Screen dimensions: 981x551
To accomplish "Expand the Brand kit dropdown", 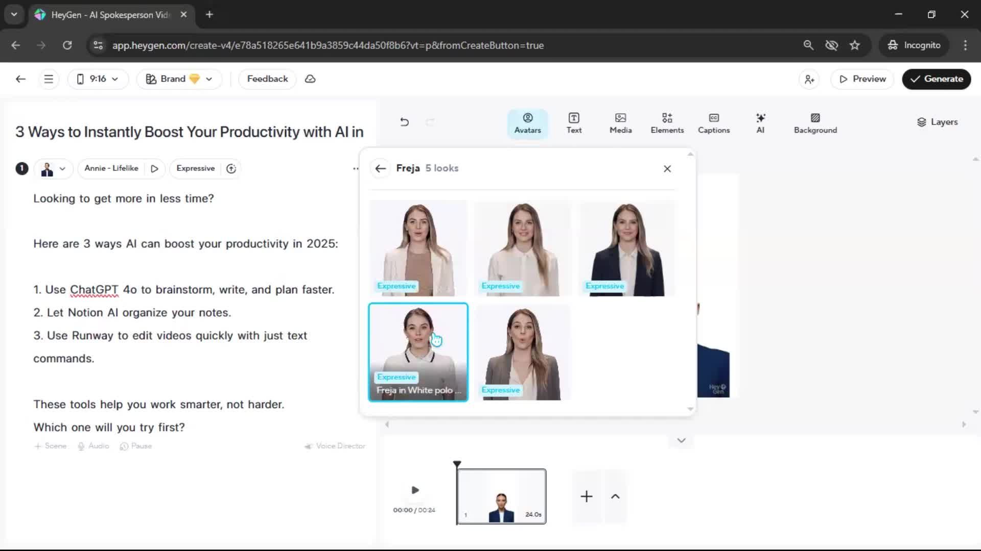I will [x=179, y=79].
